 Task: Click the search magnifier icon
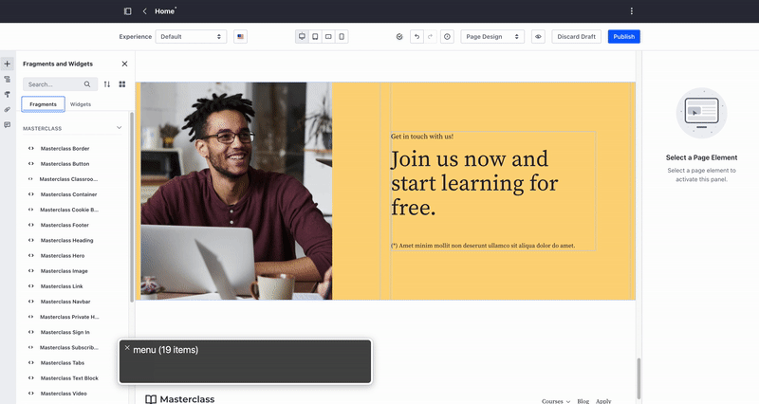click(87, 84)
